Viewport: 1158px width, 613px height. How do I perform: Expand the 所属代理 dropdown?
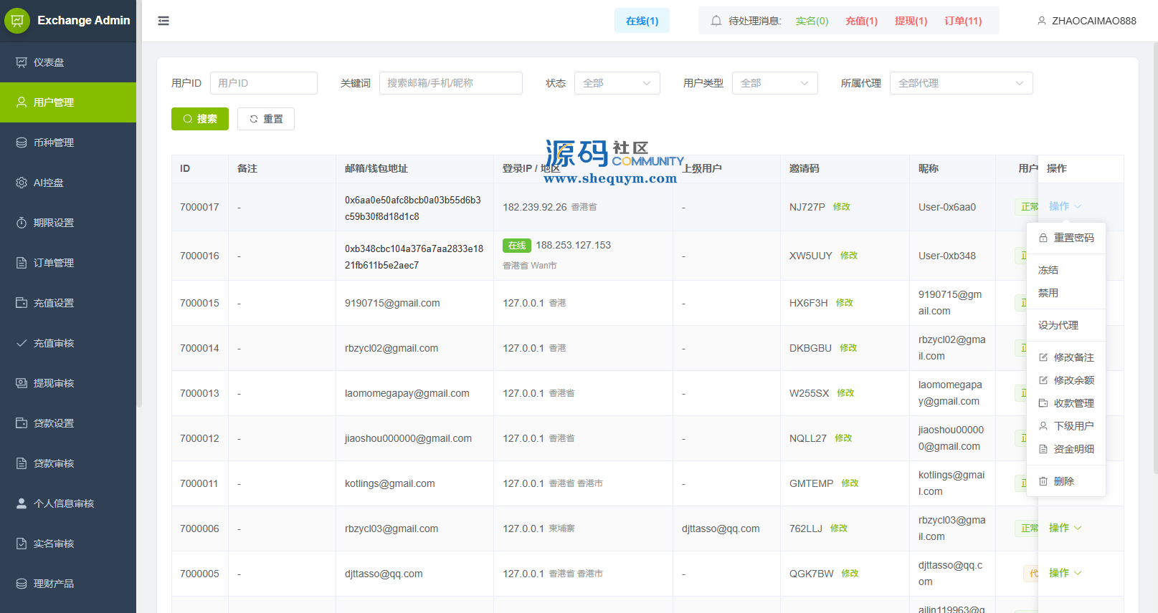(961, 83)
